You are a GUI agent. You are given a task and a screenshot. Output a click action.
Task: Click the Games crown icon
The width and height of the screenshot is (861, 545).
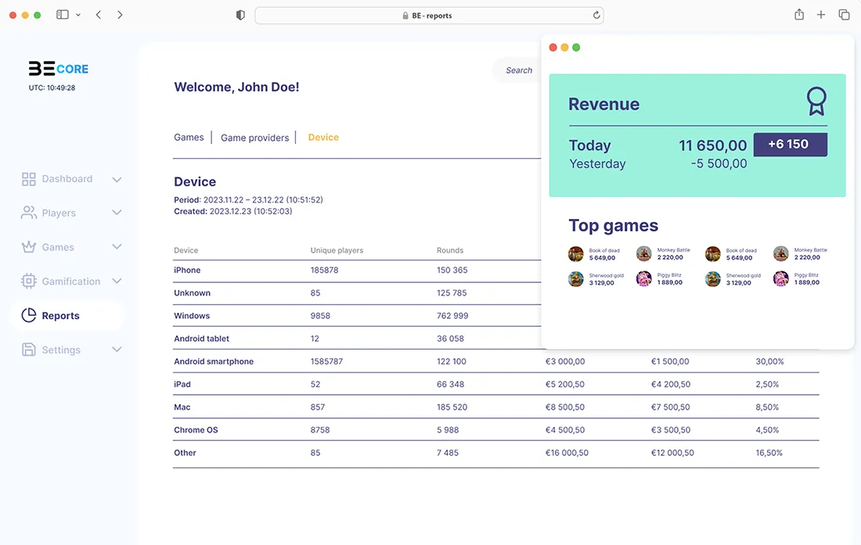click(x=29, y=247)
